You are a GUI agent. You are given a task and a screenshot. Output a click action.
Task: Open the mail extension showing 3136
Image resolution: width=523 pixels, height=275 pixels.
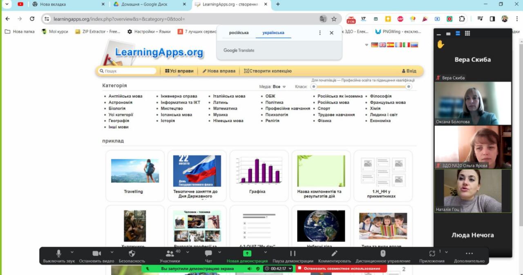[x=351, y=19]
